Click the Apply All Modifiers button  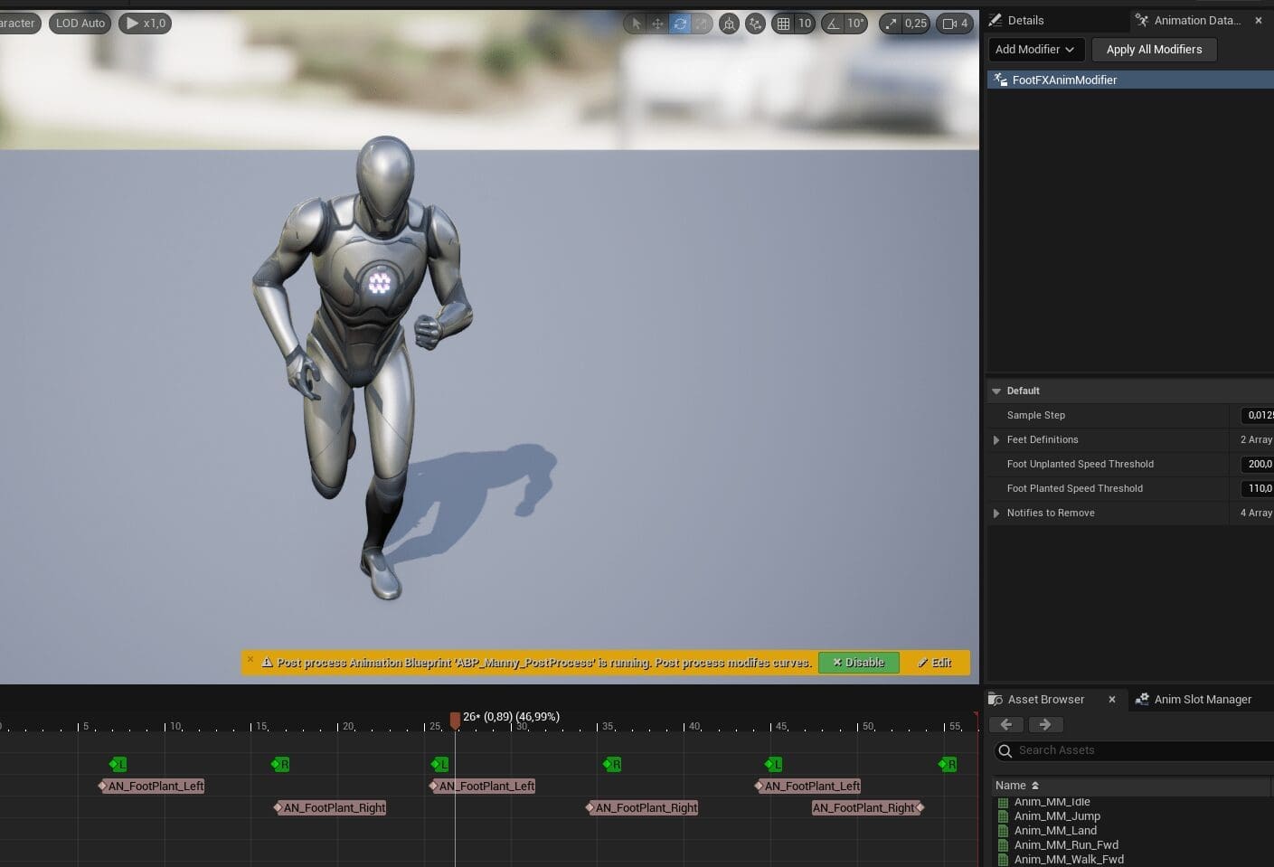tap(1154, 50)
